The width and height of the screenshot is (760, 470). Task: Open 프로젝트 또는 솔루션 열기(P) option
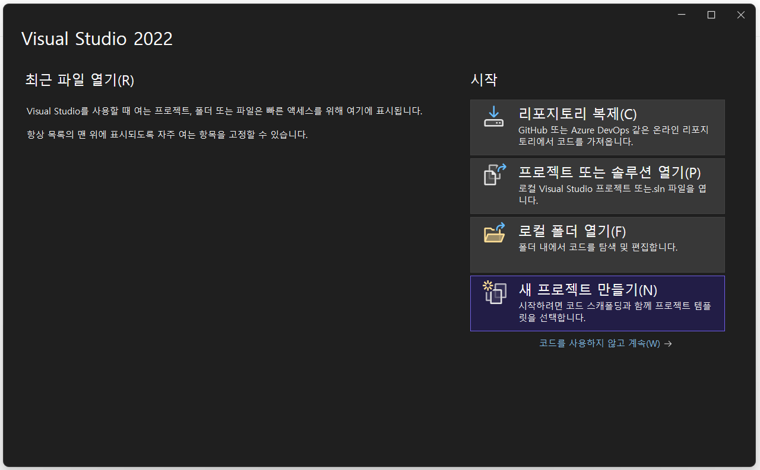coord(597,186)
